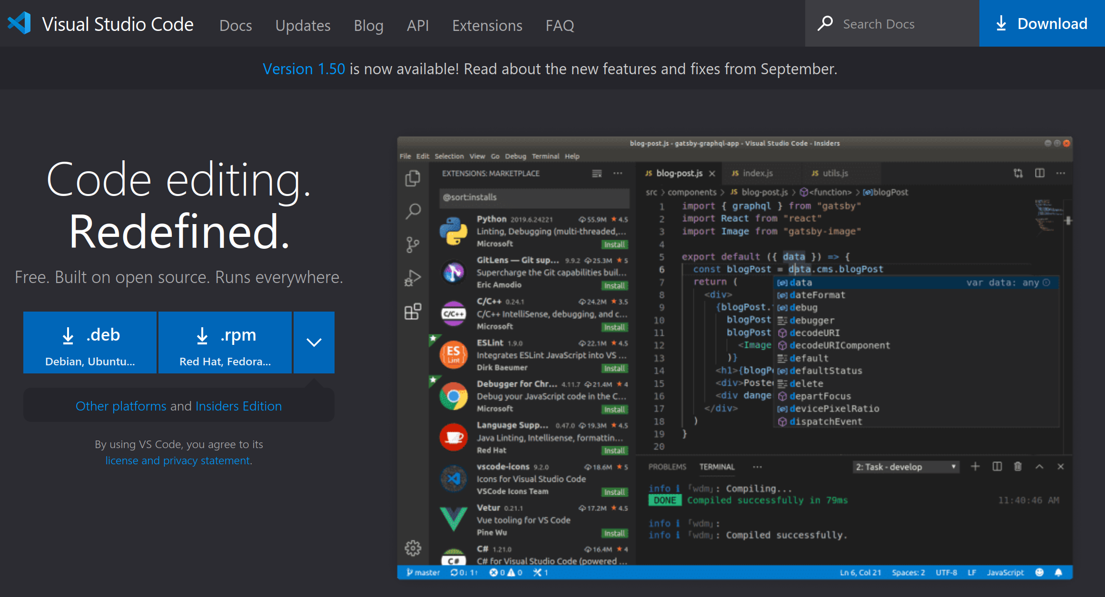Select the Extensions icon in the activity bar
Screen dimensions: 1105x597
click(413, 312)
